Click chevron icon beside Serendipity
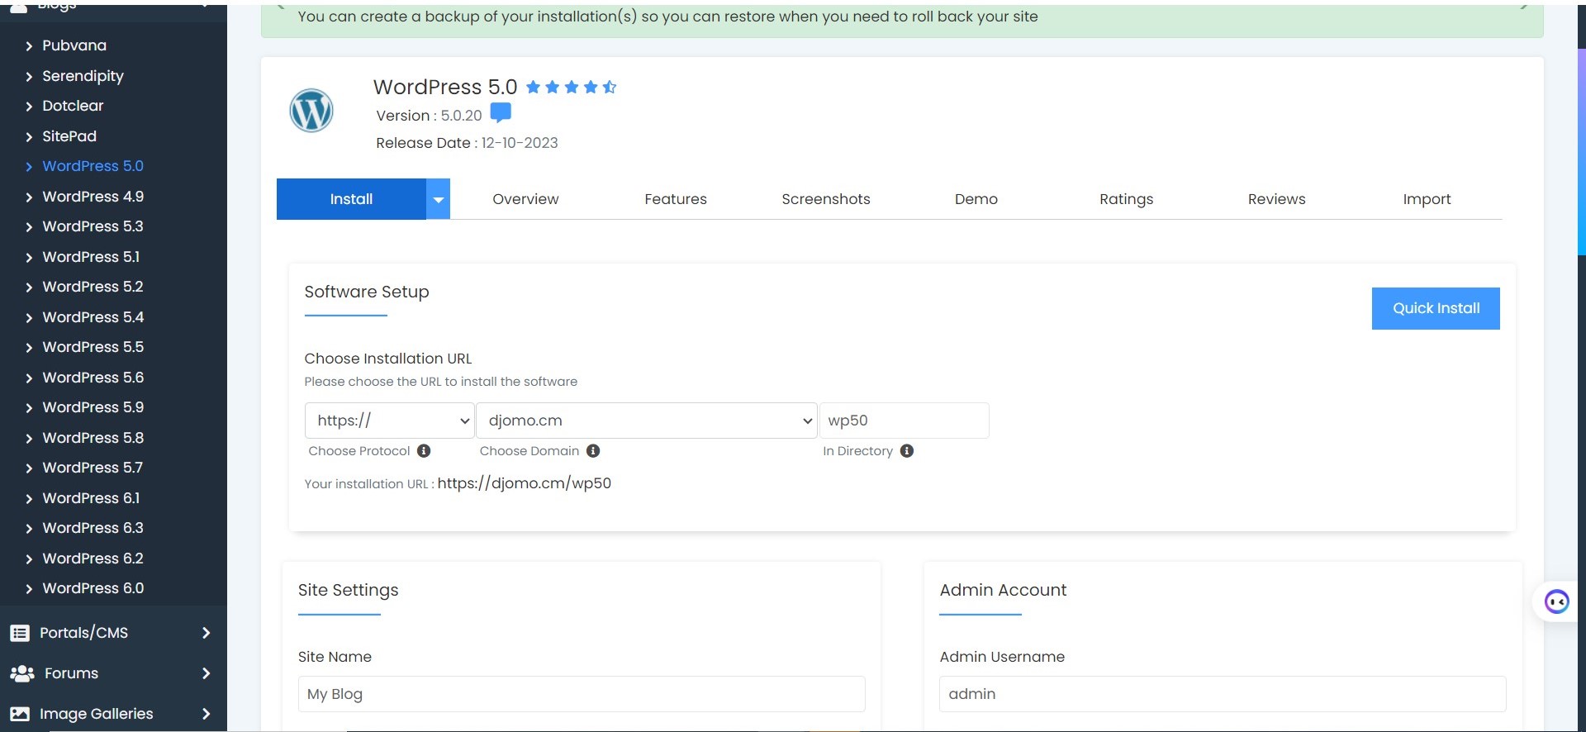This screenshot has height=732, width=1586. click(x=29, y=77)
